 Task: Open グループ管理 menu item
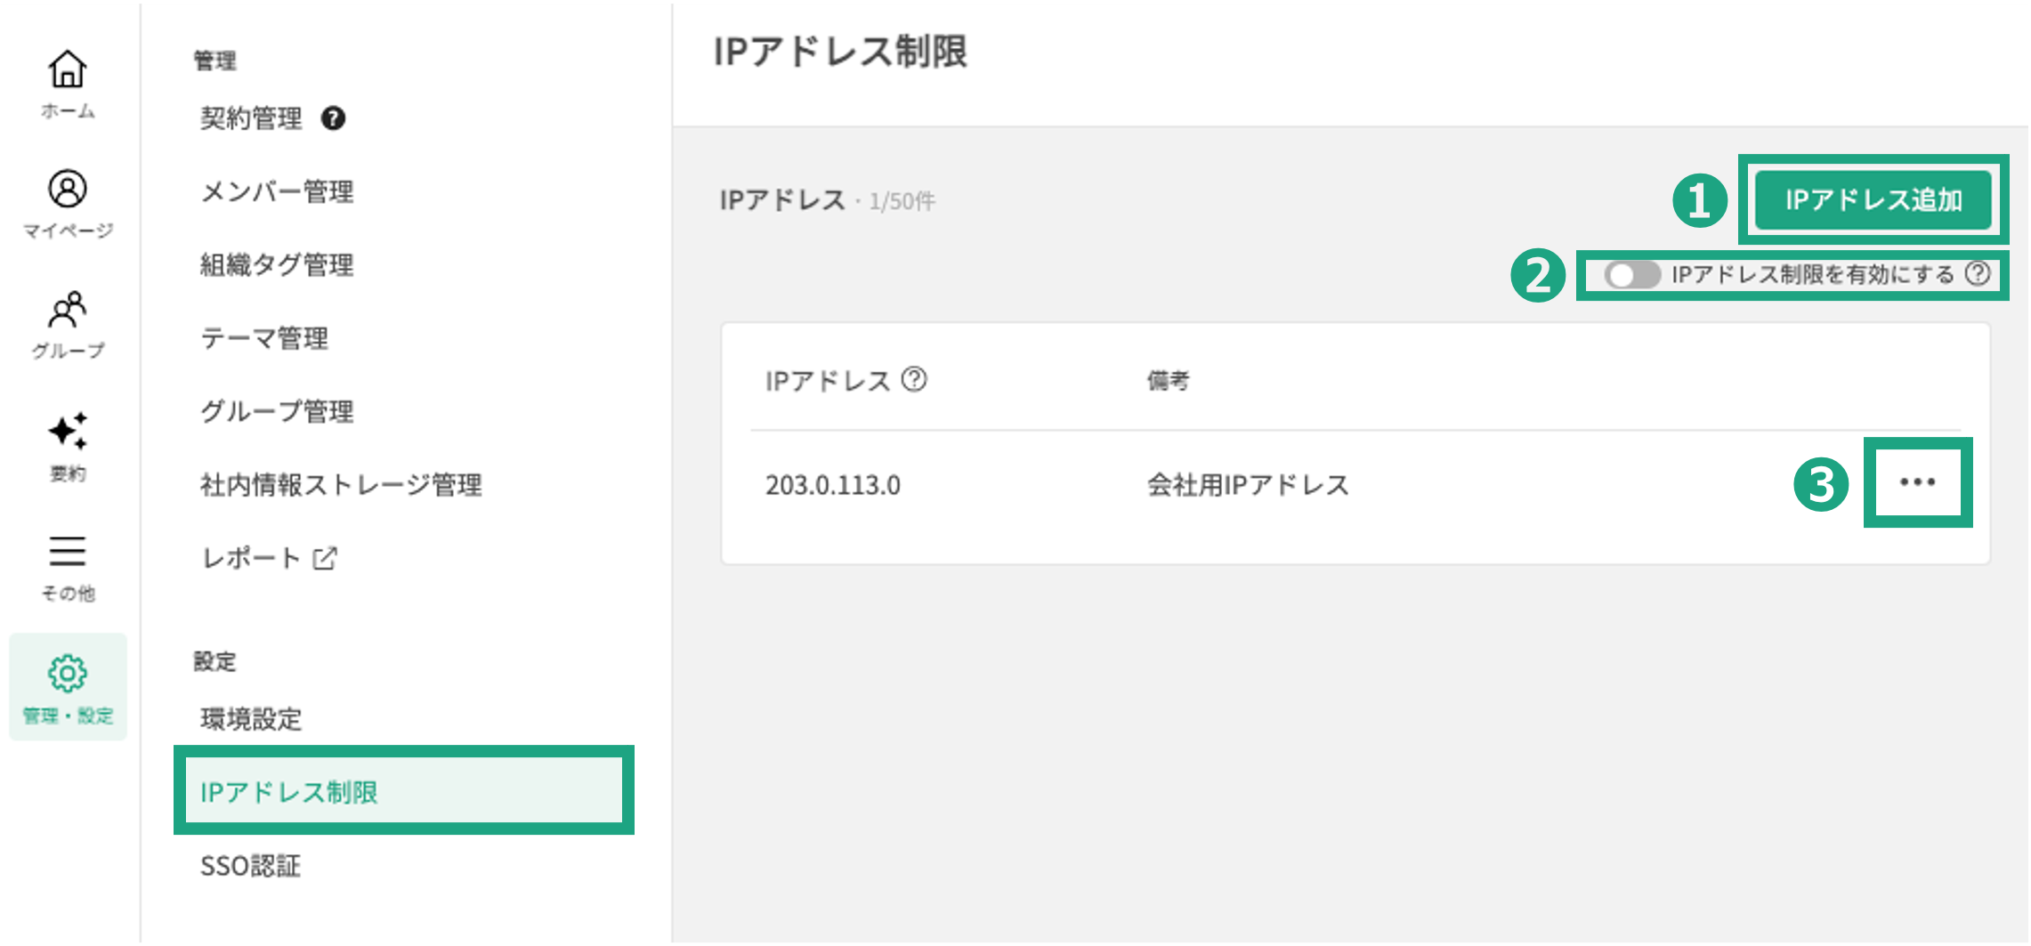pos(277,411)
